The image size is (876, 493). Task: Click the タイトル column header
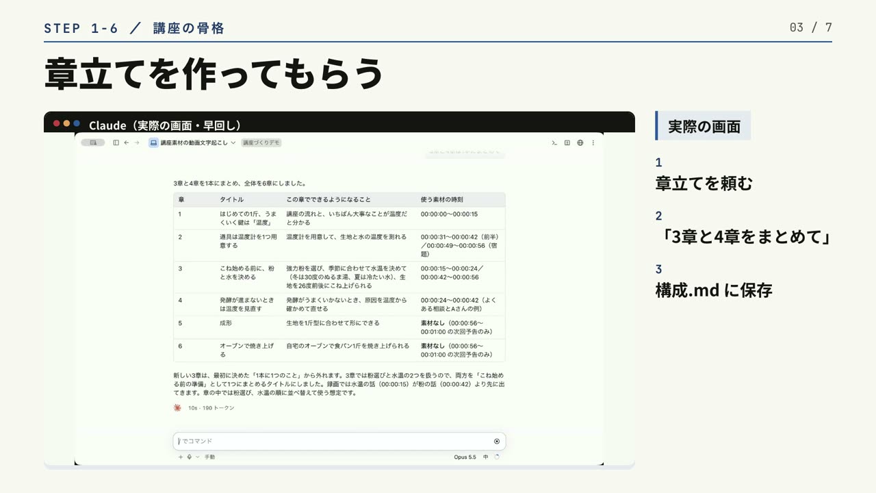[231, 199]
